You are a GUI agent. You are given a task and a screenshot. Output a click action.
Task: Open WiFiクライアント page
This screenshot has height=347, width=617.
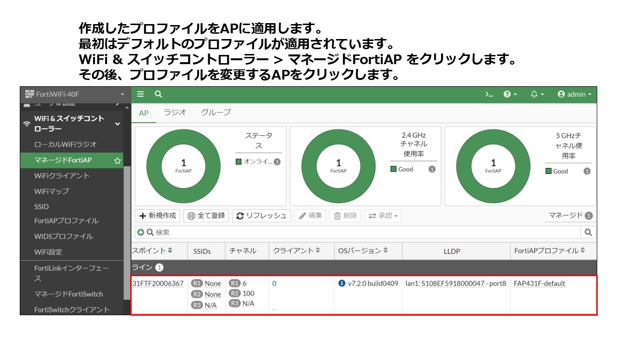pos(62,175)
